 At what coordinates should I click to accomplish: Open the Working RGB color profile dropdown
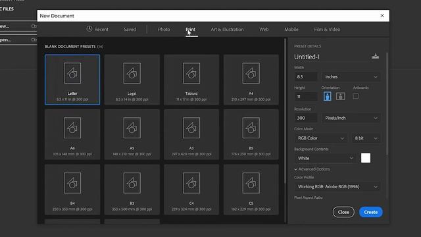point(337,187)
